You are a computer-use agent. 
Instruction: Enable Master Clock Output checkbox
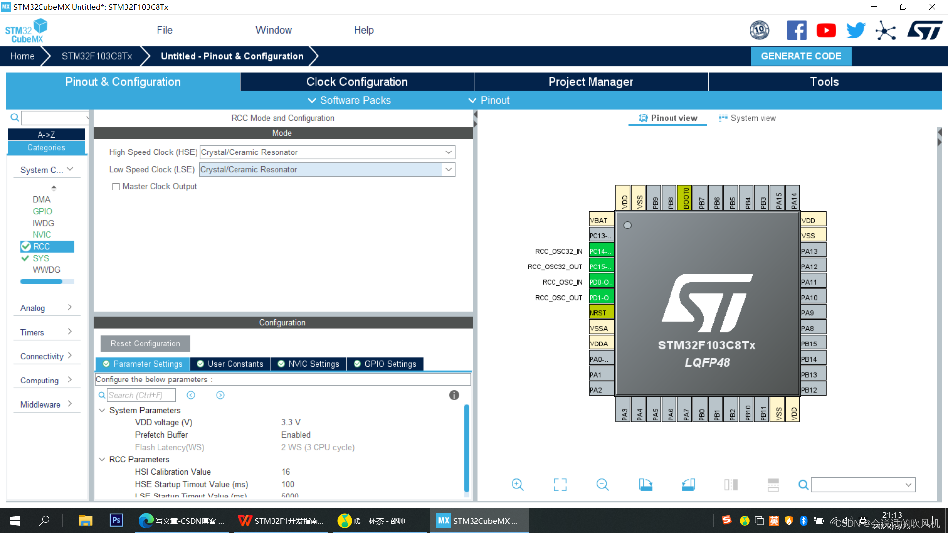pos(116,187)
